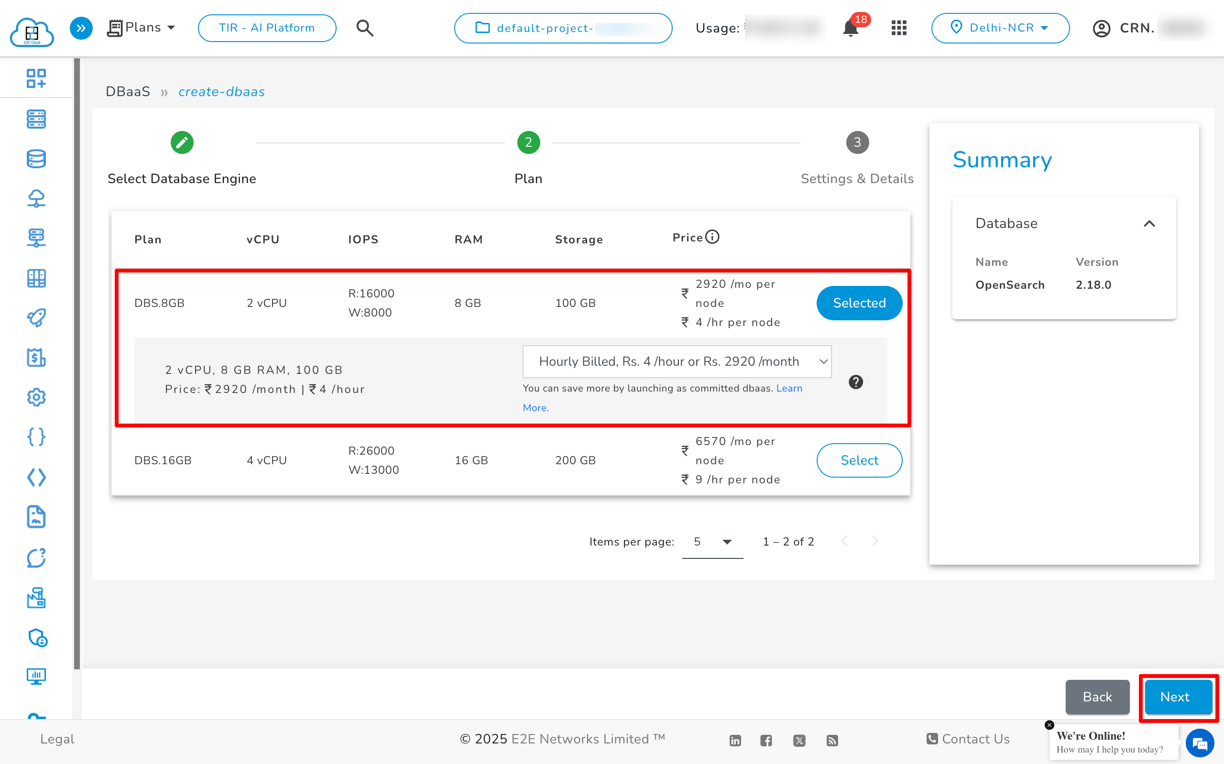Viewport: 1224px width, 764px height.
Task: Select the DBS.16GB plan
Action: [x=859, y=460]
